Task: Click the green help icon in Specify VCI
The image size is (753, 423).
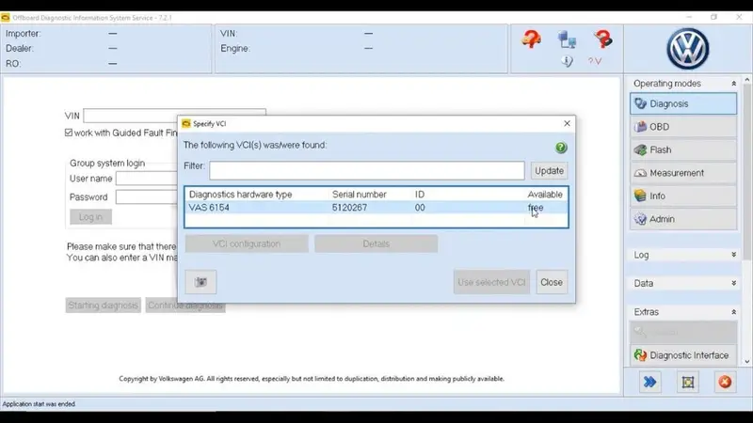Action: [561, 148]
